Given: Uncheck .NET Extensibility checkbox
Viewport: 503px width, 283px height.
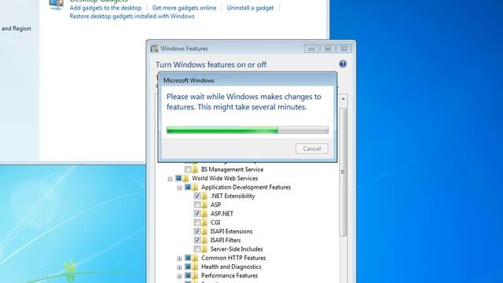Looking at the screenshot, I should (x=197, y=196).
